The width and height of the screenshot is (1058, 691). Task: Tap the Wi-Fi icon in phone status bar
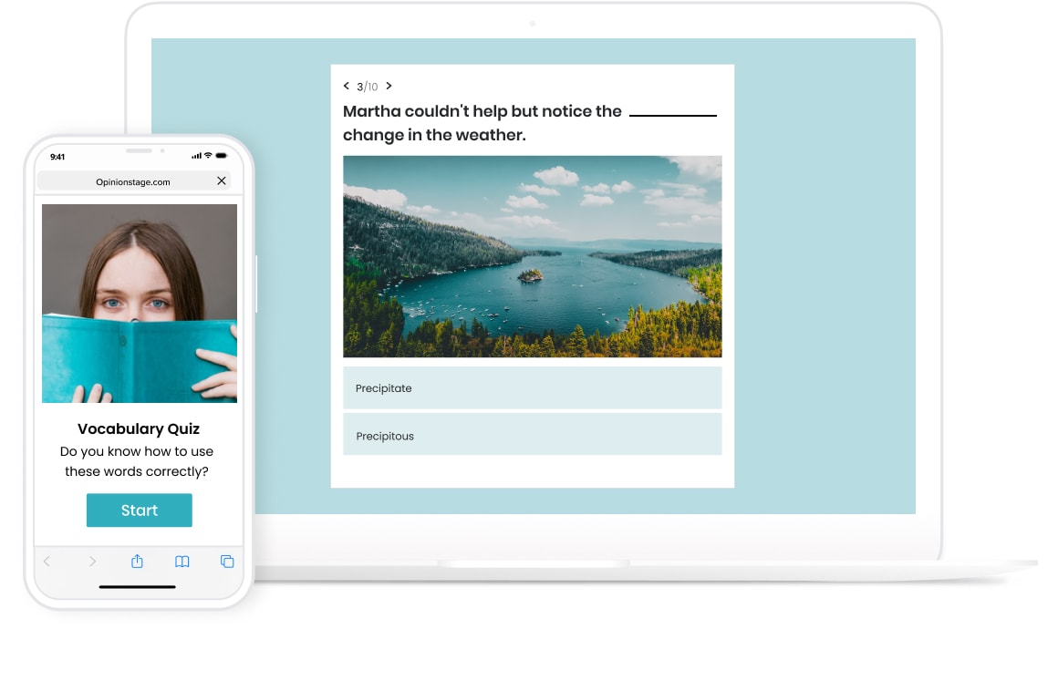[208, 156]
